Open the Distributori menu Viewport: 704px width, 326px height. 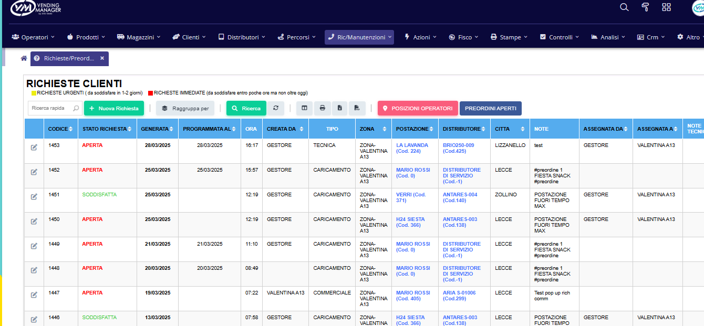(x=242, y=37)
